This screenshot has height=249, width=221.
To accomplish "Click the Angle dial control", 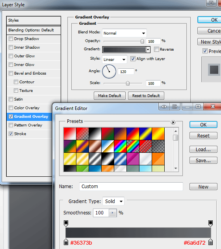I will pyautogui.click(x=109, y=71).
